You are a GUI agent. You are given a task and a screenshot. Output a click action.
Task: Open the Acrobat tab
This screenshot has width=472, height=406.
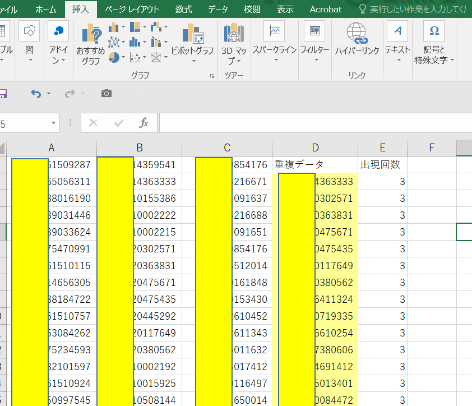pyautogui.click(x=326, y=10)
